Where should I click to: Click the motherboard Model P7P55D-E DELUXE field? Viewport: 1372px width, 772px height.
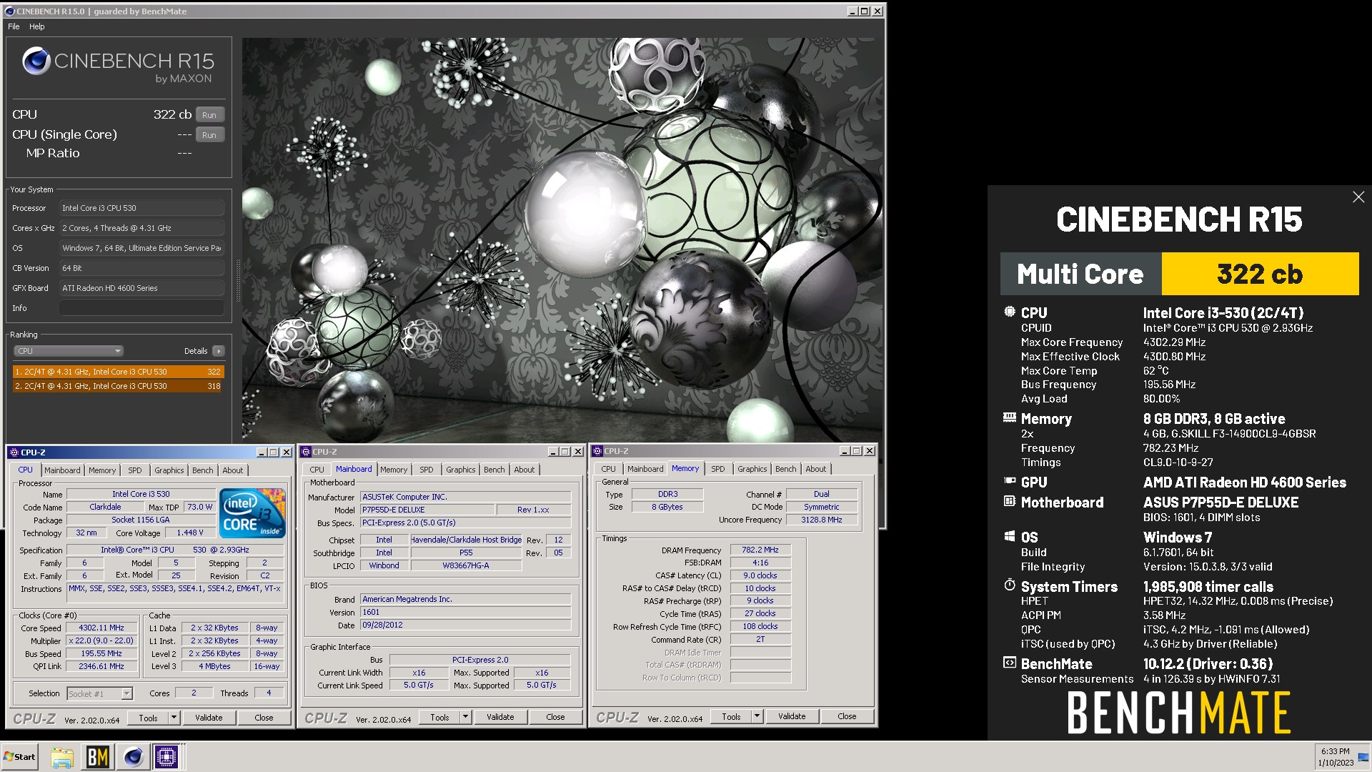pyautogui.click(x=427, y=510)
